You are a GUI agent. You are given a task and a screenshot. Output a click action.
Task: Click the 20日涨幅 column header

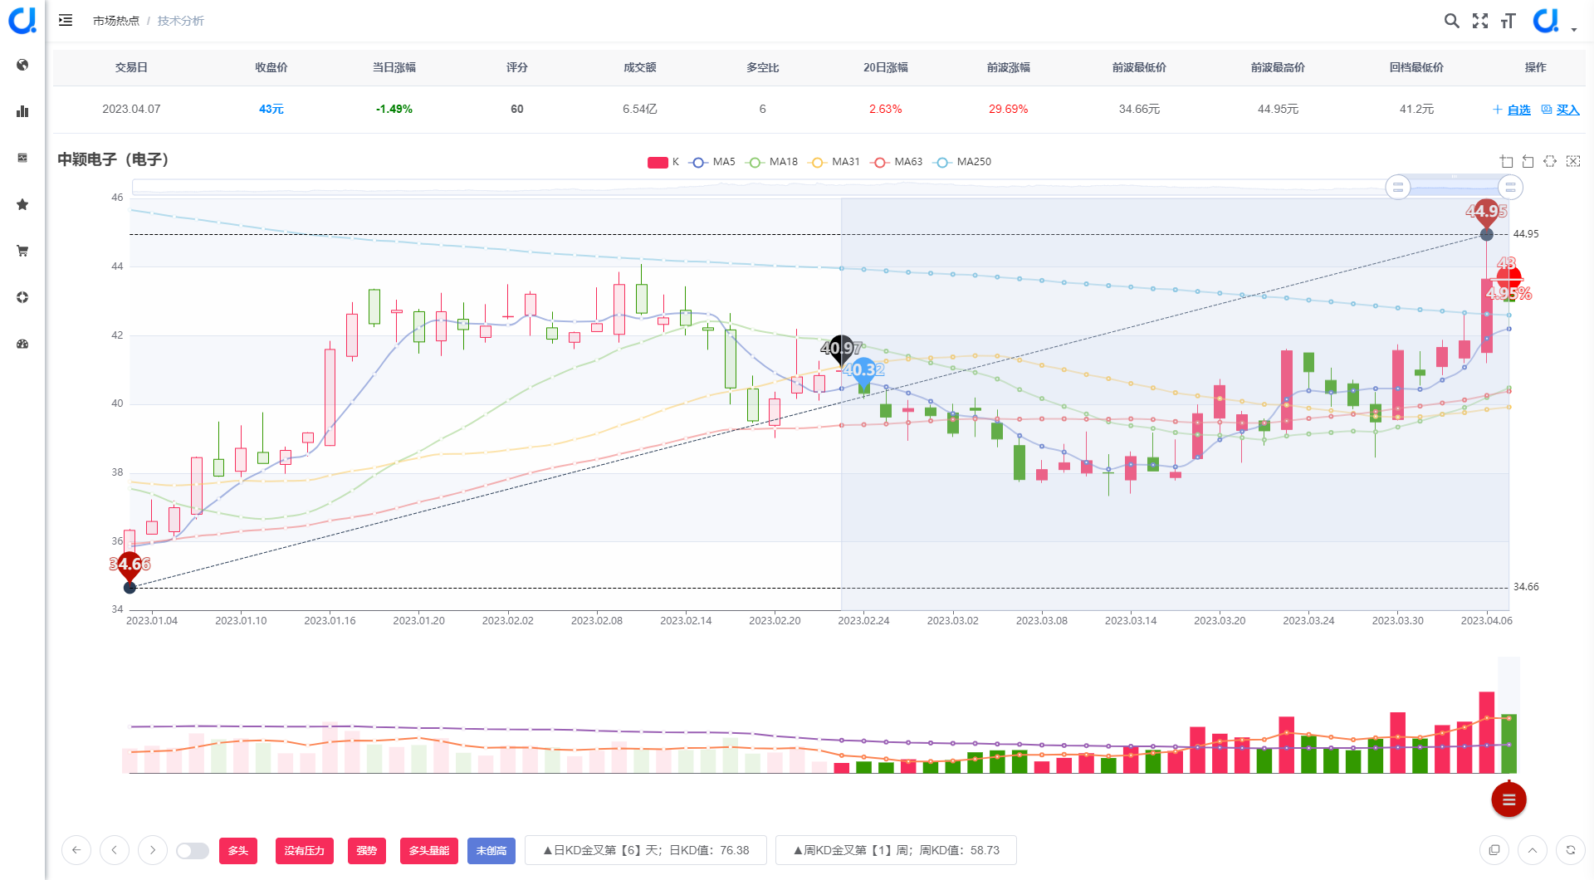(x=886, y=67)
